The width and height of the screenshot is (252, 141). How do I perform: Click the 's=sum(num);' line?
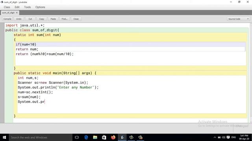point(29,97)
